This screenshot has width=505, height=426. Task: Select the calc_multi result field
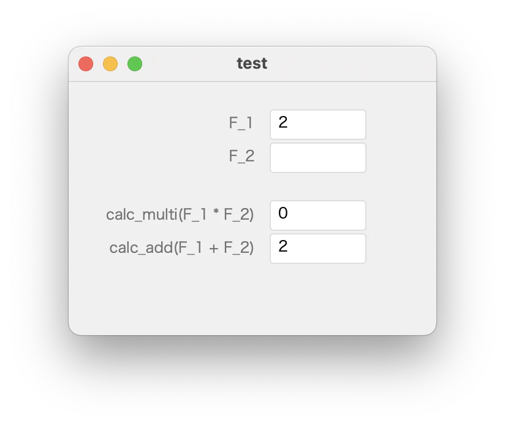pyautogui.click(x=318, y=215)
